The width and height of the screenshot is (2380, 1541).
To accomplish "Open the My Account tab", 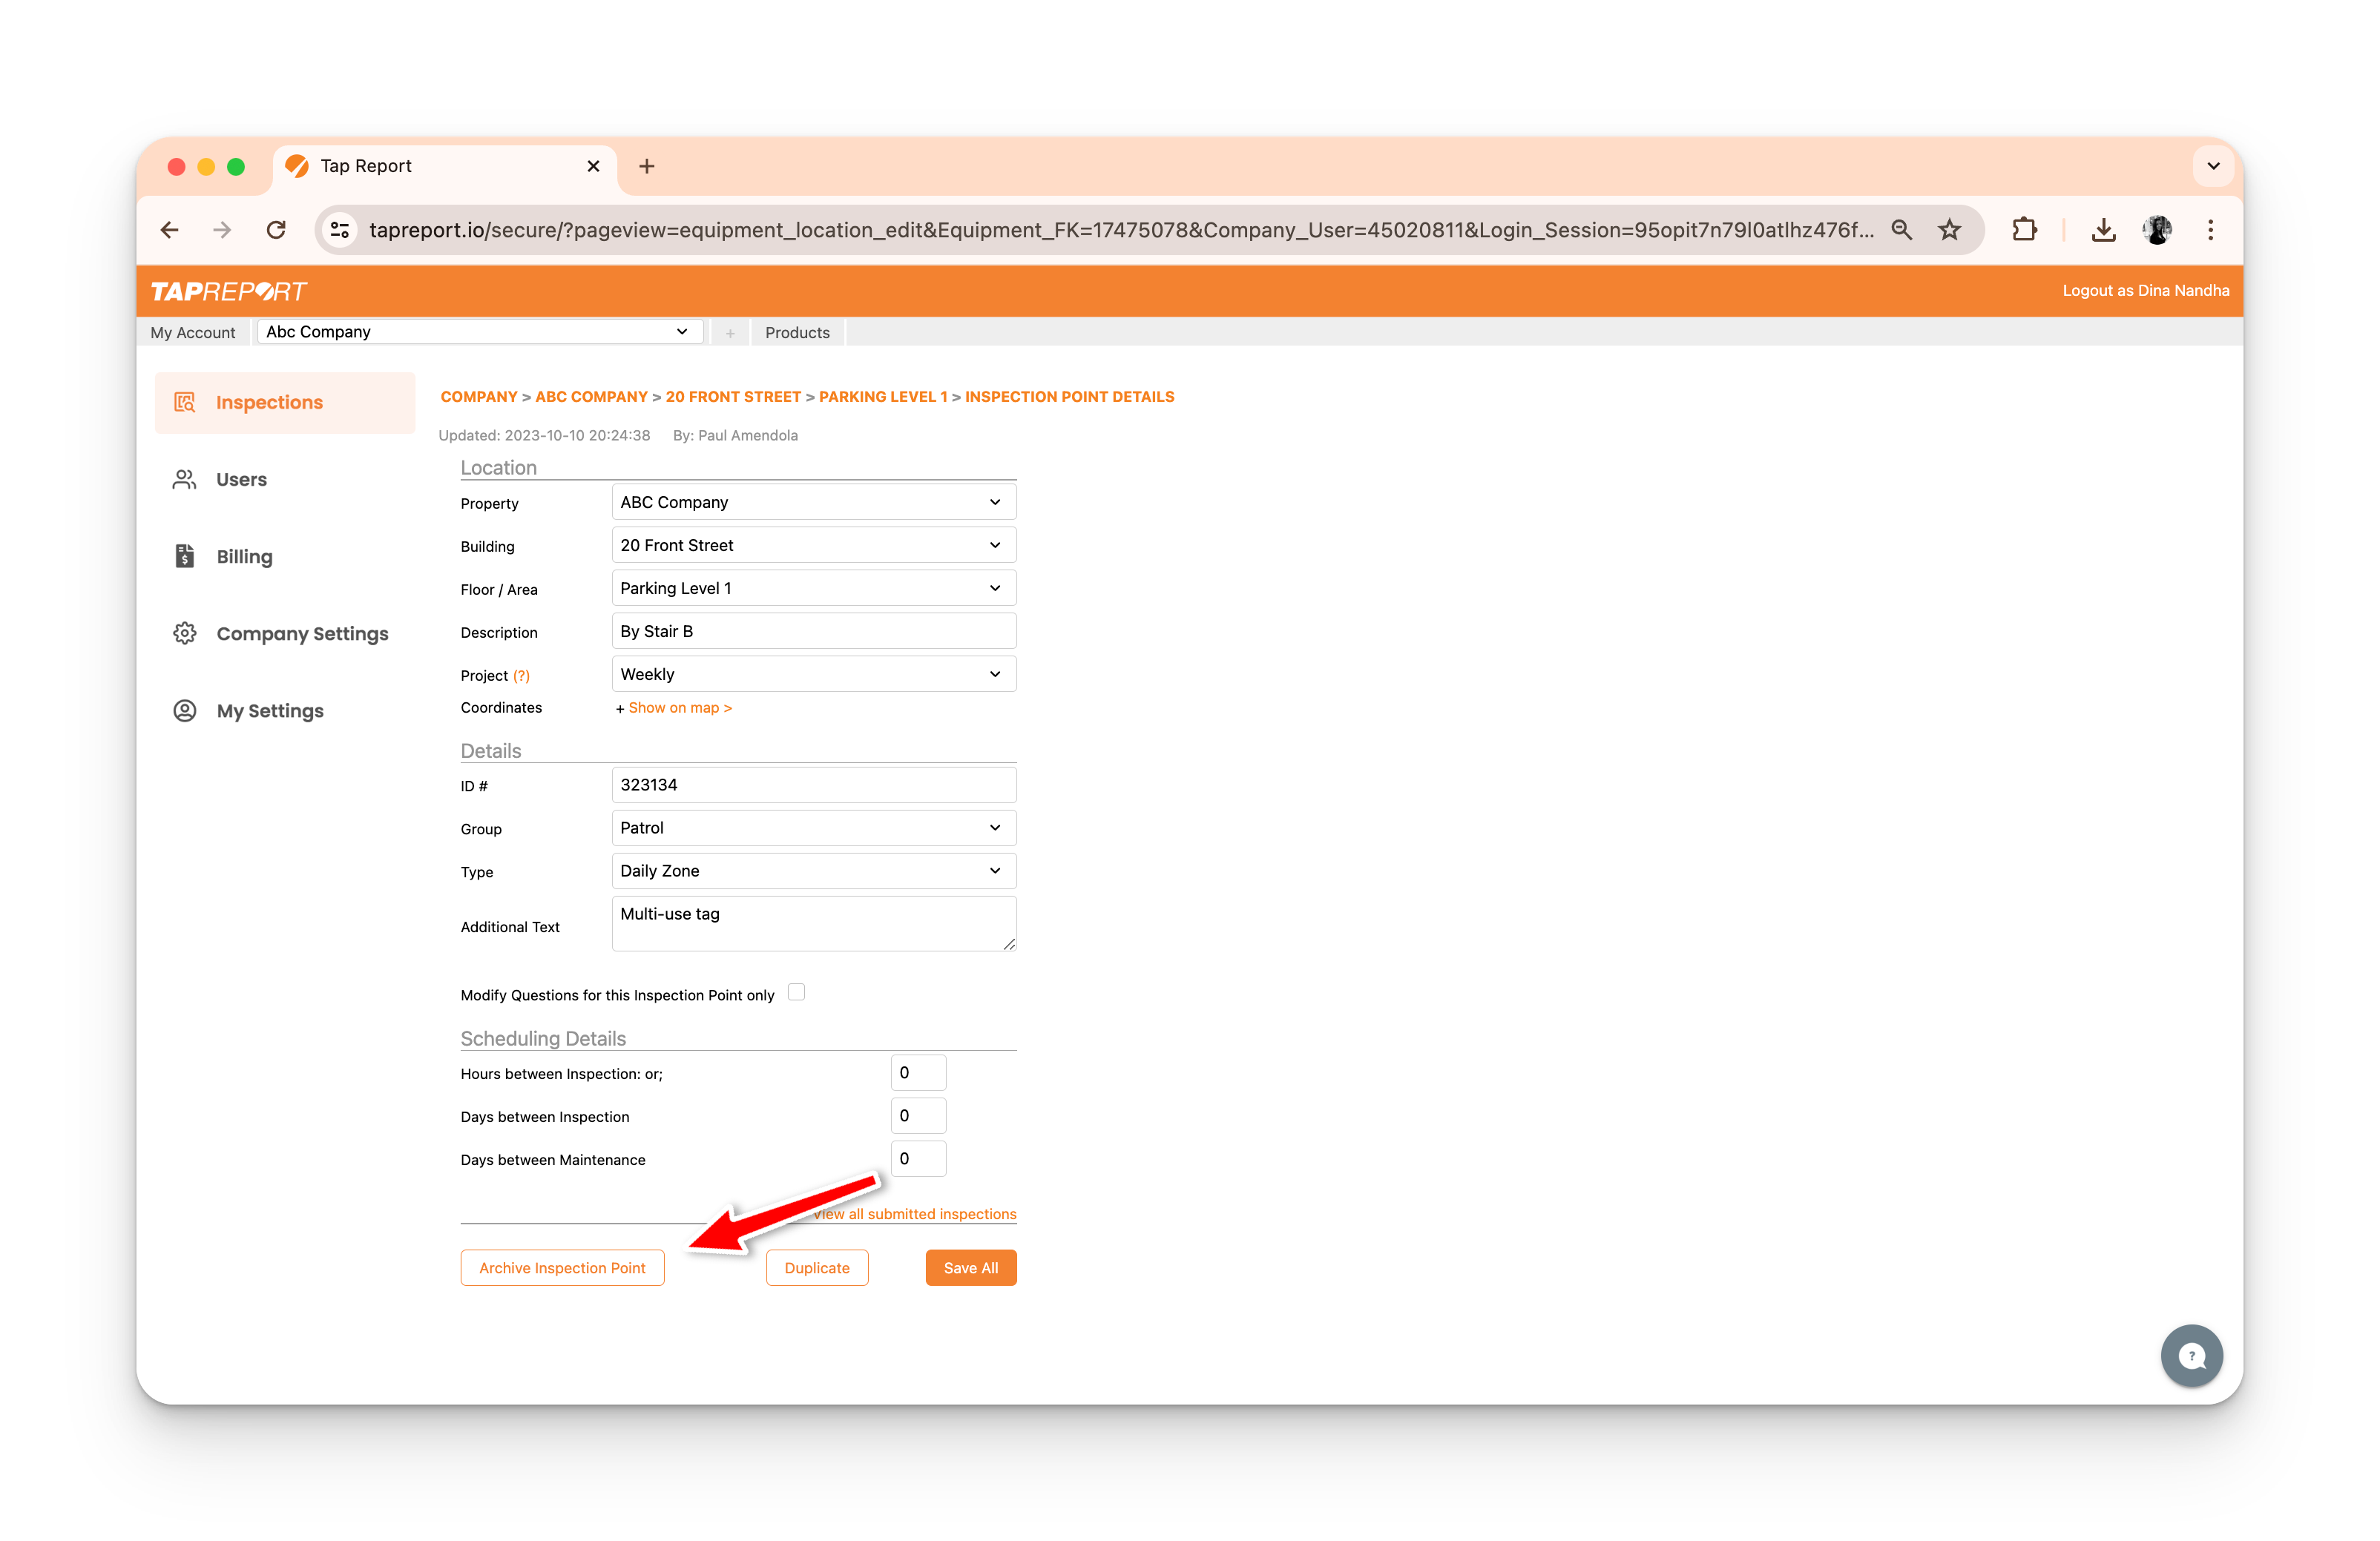I will click(x=193, y=333).
